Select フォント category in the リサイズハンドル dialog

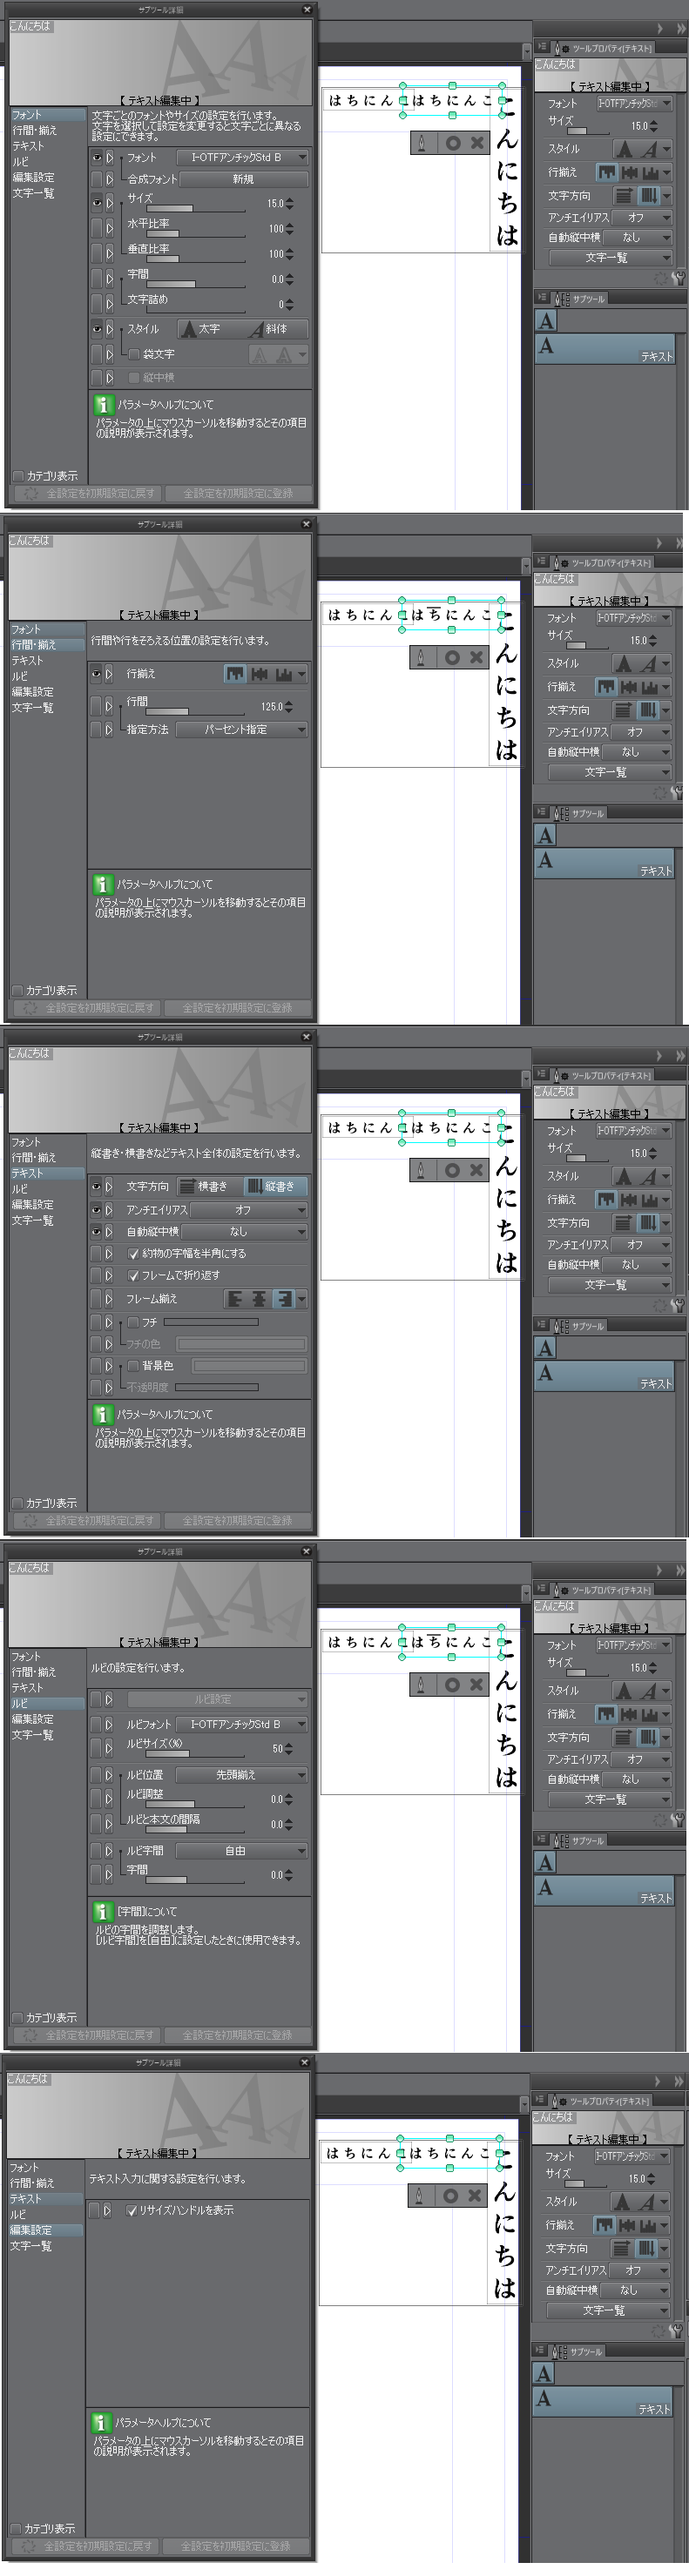coord(24,2167)
